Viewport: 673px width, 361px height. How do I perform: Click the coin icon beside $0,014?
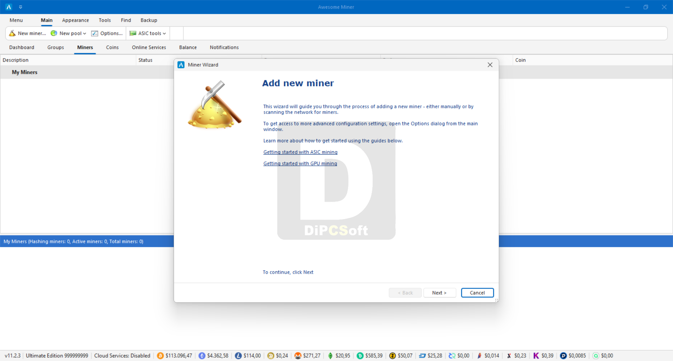480,356
